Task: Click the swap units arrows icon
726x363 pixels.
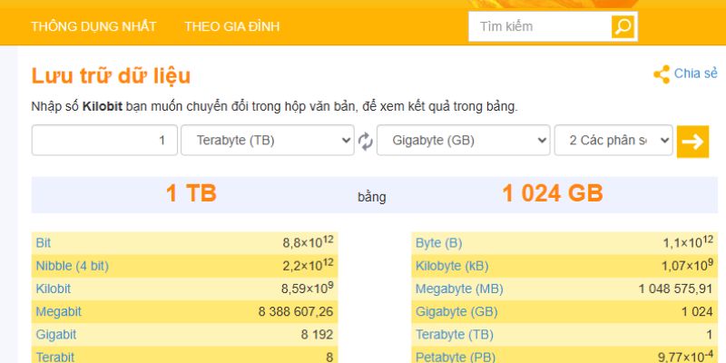Action: pyautogui.click(x=366, y=141)
